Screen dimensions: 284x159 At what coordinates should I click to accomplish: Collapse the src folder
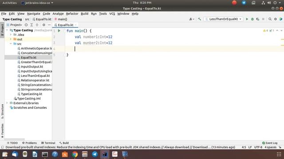pos(11,44)
